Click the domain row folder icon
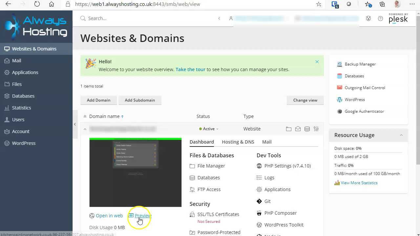Screen dimensions: 420x236 [x=289, y=129]
